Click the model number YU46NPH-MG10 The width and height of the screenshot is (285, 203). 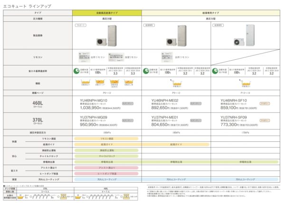click(x=94, y=101)
